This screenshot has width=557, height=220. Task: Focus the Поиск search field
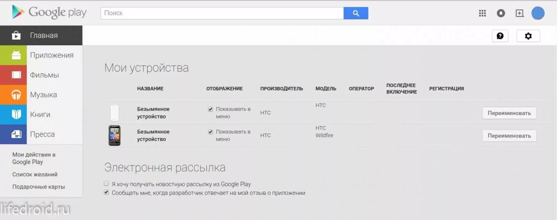coord(222,13)
